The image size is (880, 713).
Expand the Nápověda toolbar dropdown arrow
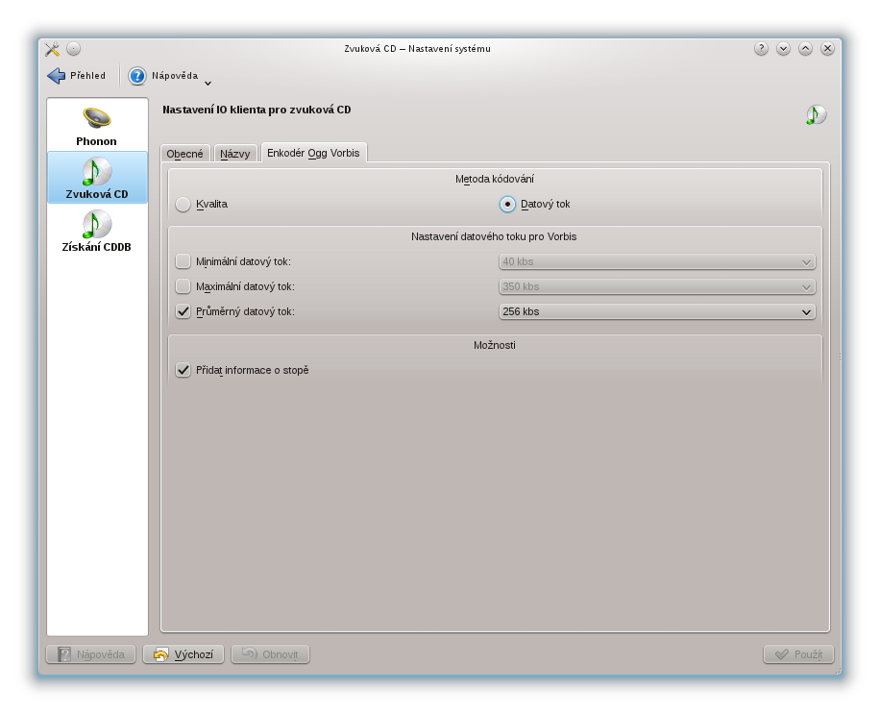pyautogui.click(x=208, y=83)
